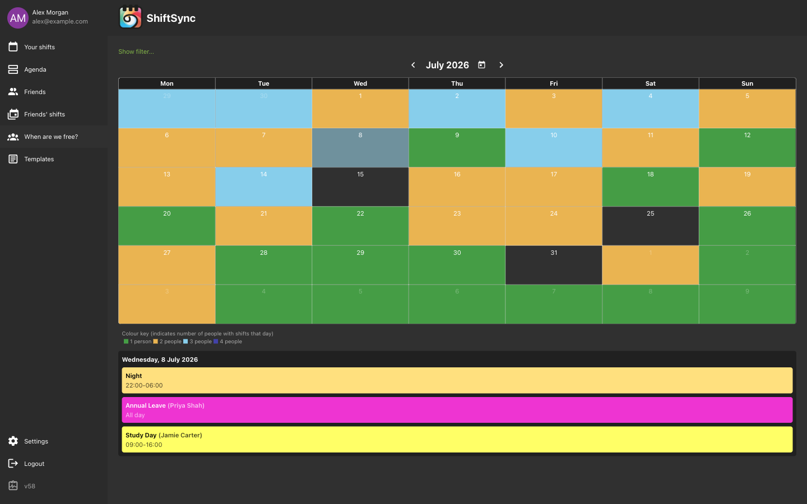
Task: Click the light blue 3 people legend swatch
Action: coord(185,341)
